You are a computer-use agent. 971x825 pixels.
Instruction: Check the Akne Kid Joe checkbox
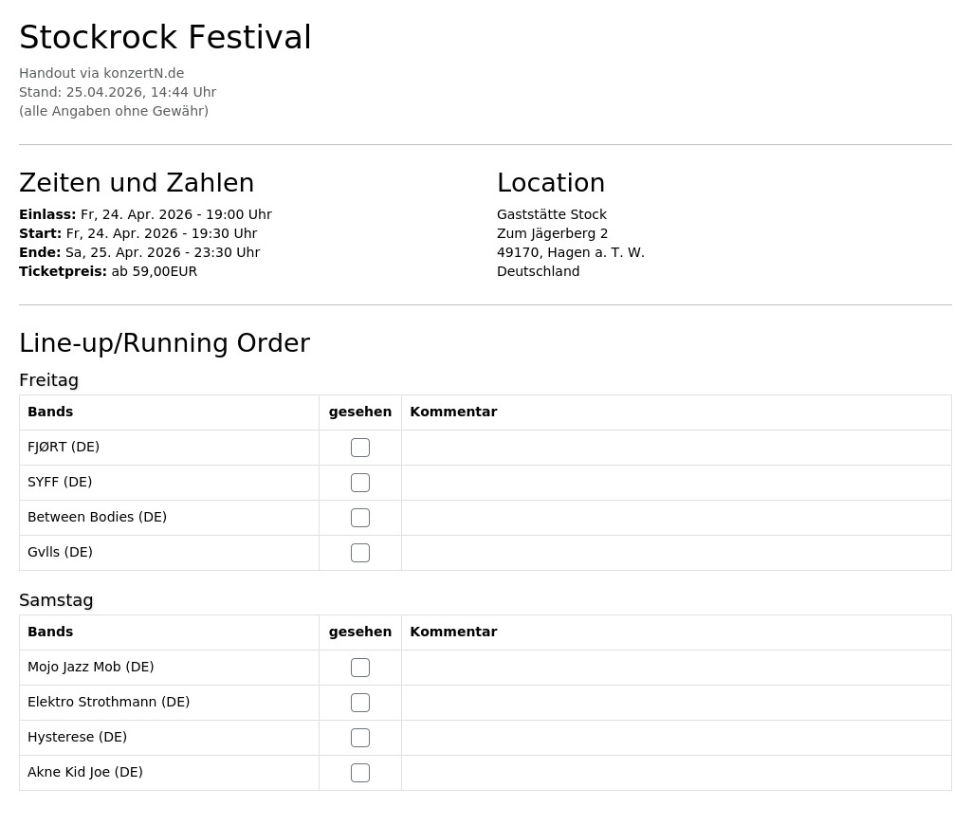click(x=359, y=772)
